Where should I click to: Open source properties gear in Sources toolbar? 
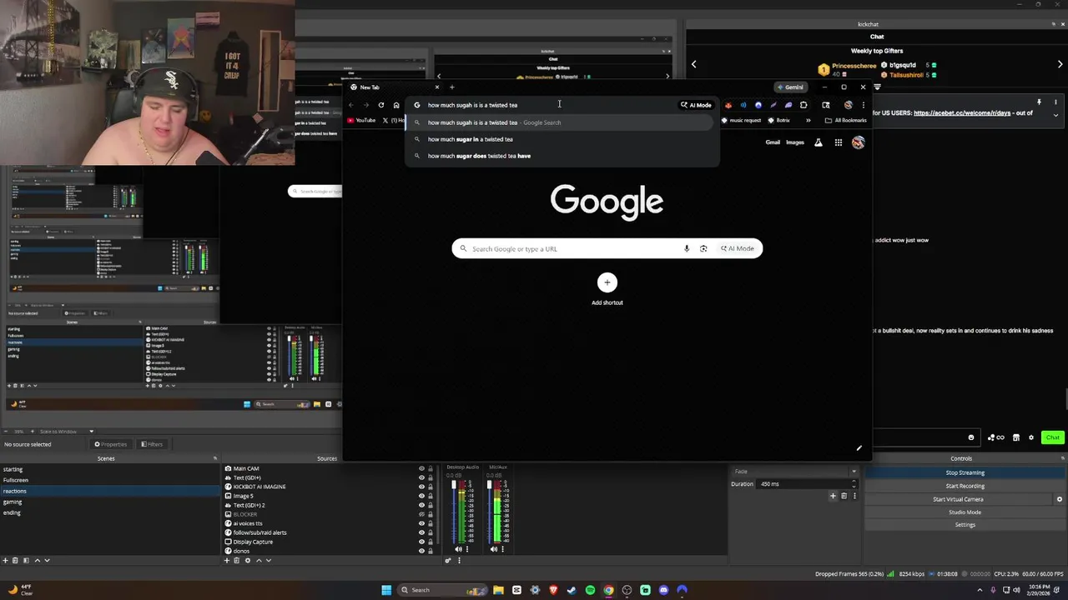(248, 560)
